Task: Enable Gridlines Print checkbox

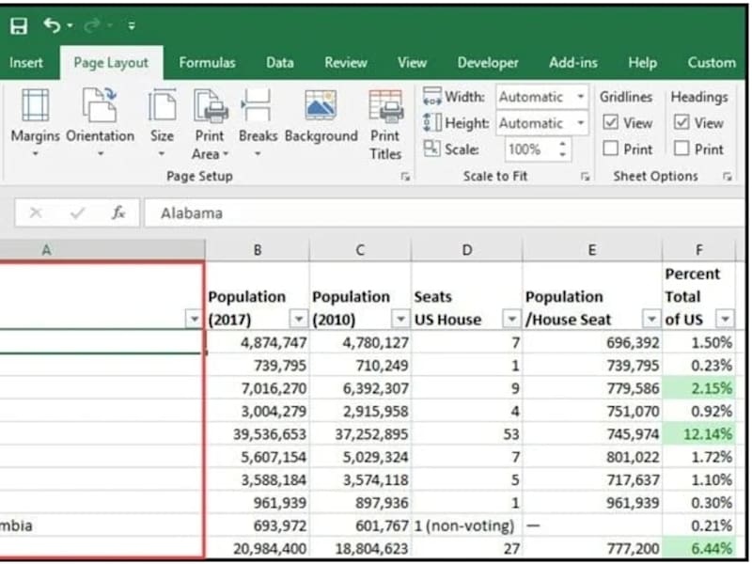Action: click(610, 149)
